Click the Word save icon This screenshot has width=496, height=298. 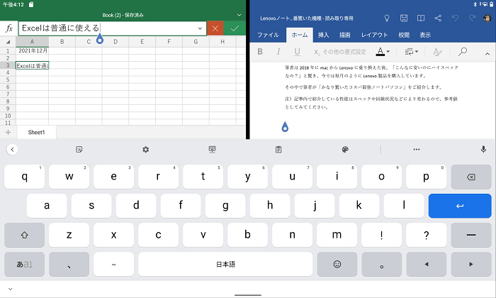pos(404,18)
